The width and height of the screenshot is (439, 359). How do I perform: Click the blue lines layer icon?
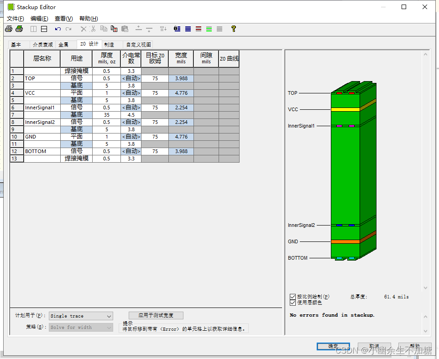click(x=188, y=29)
